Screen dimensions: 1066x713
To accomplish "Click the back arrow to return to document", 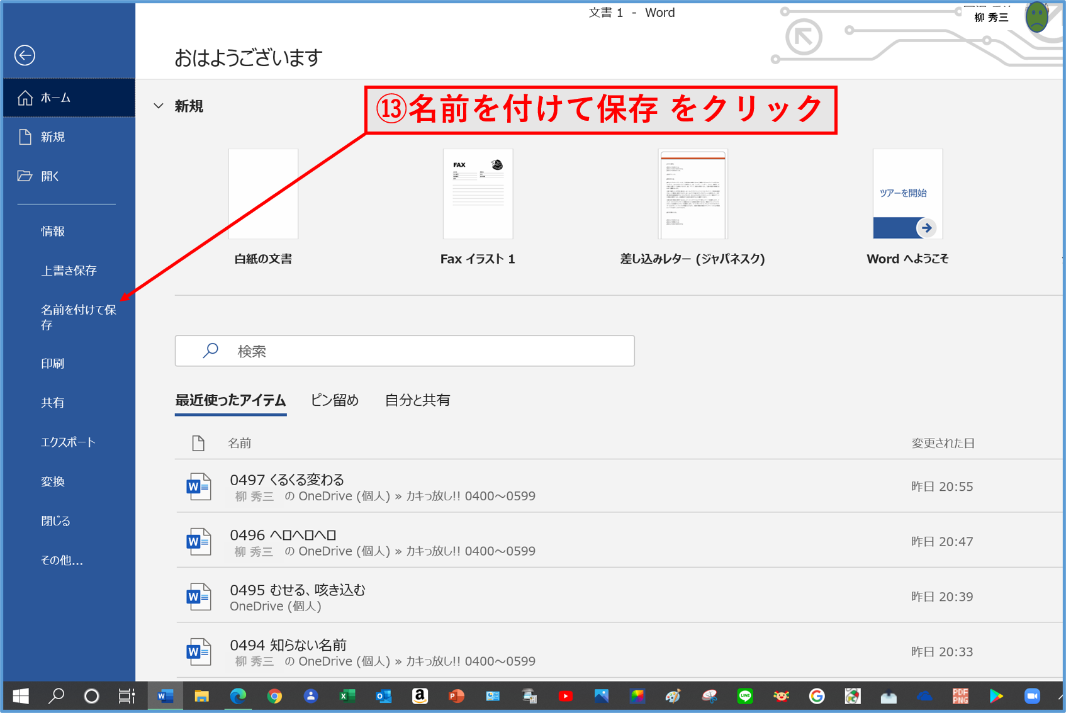I will [25, 55].
